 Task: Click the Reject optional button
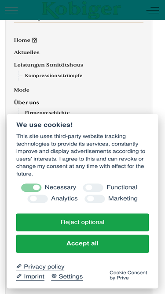[x=83, y=222]
